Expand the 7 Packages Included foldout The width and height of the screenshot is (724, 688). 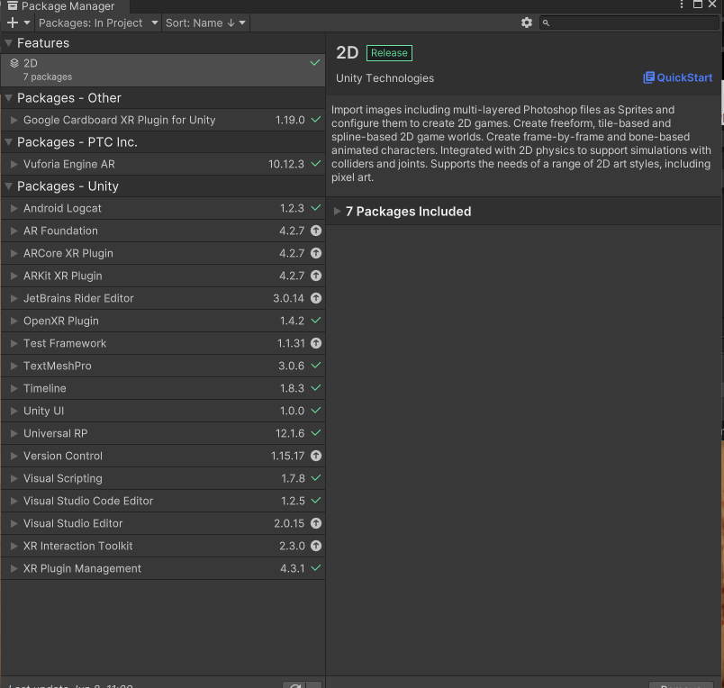338,212
